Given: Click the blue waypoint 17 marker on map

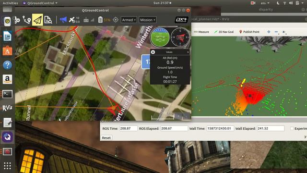Looking at the screenshot, I should pyautogui.click(x=146, y=62).
